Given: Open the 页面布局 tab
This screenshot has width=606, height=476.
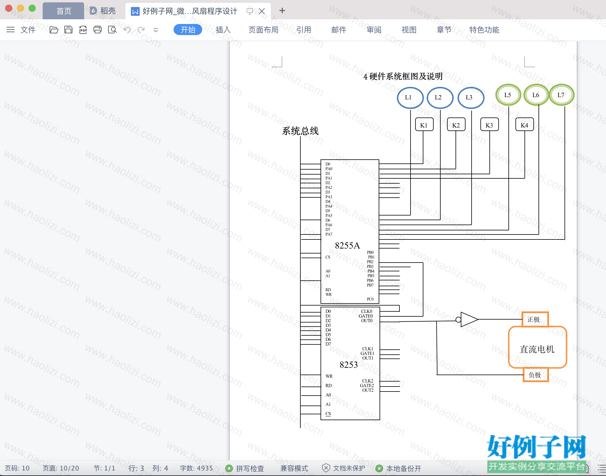Looking at the screenshot, I should pyautogui.click(x=264, y=30).
